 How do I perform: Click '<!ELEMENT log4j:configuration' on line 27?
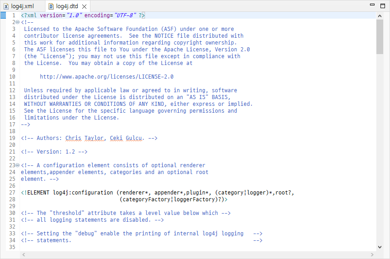coord(67,193)
